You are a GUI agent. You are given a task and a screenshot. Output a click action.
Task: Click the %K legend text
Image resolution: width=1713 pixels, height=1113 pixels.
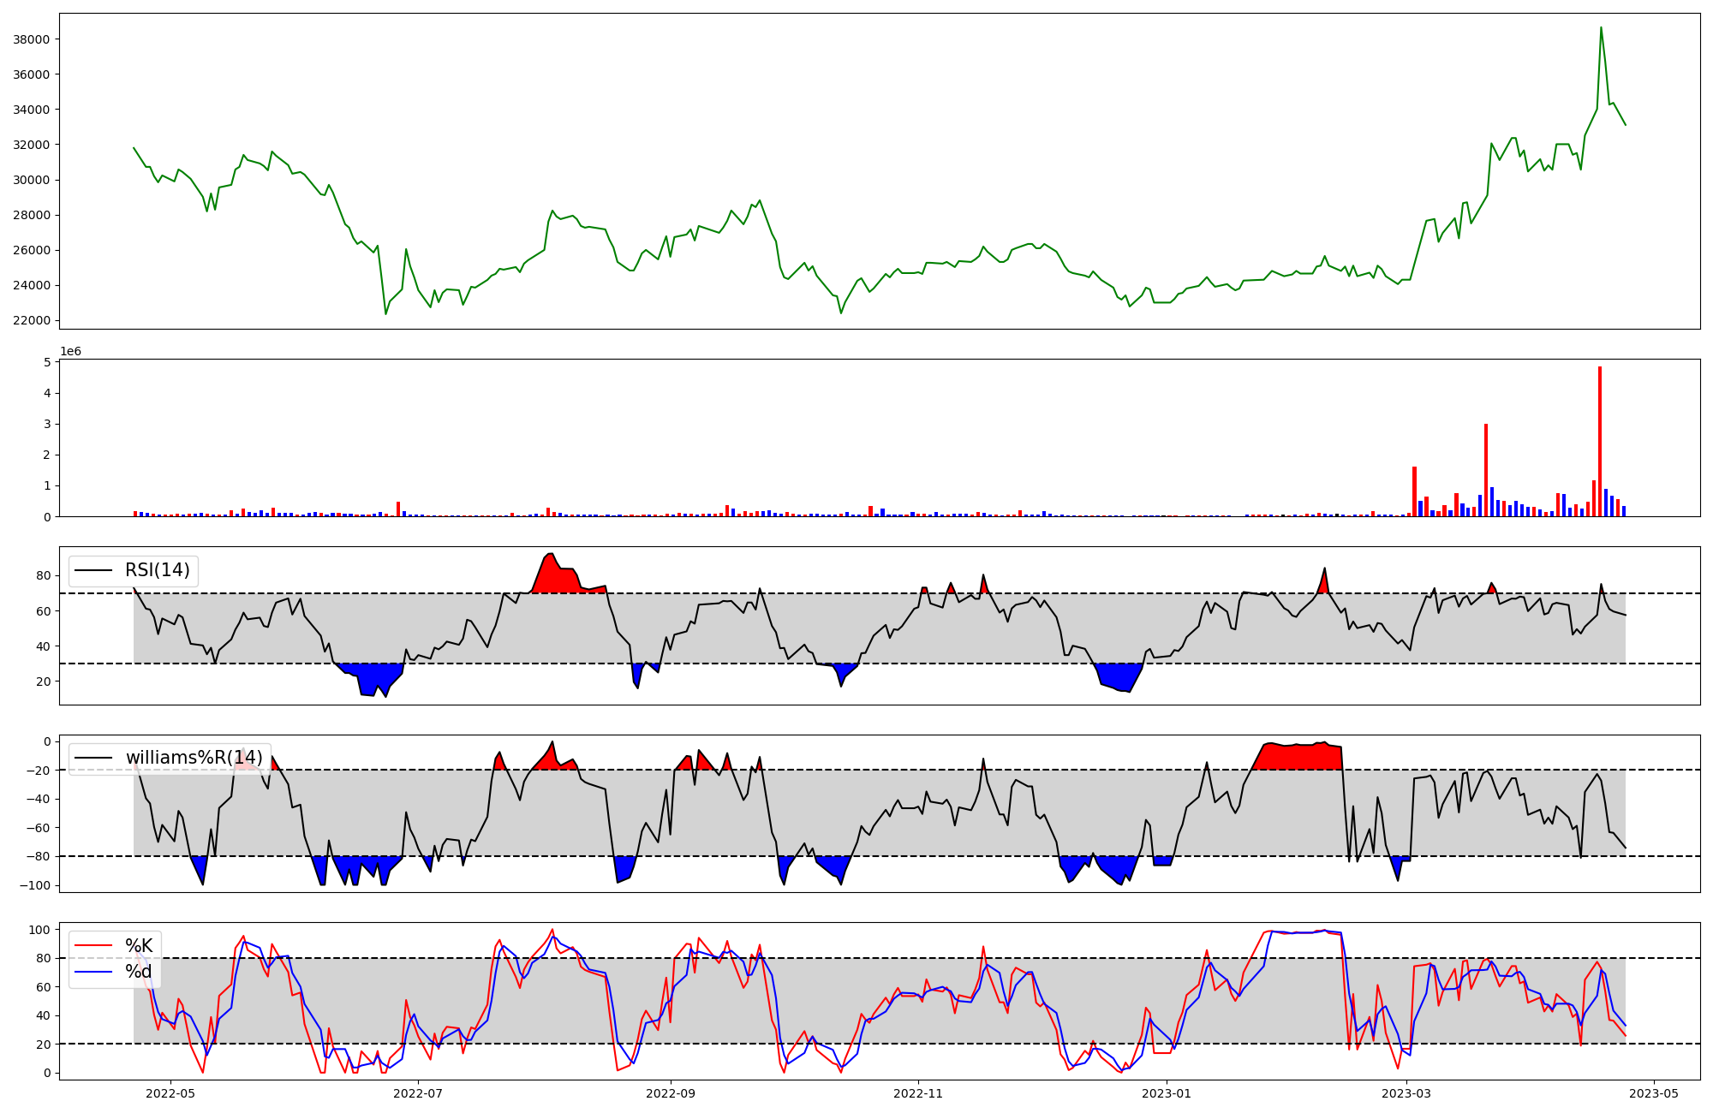coord(139,946)
